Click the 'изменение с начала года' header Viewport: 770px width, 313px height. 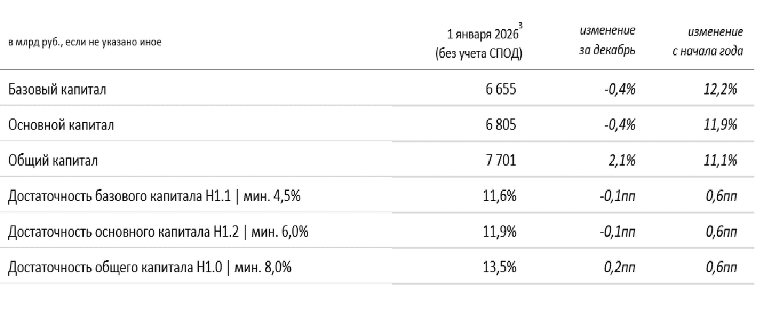708,41
